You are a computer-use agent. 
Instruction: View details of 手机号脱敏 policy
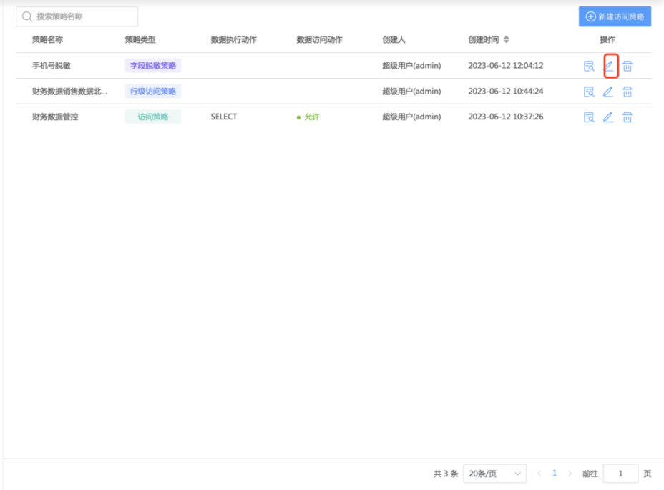589,66
